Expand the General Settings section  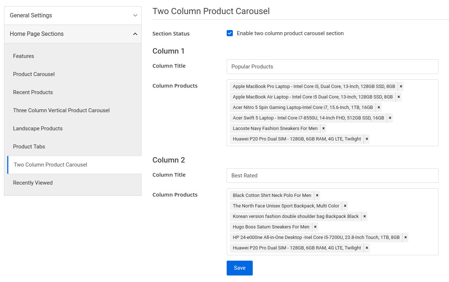click(72, 16)
